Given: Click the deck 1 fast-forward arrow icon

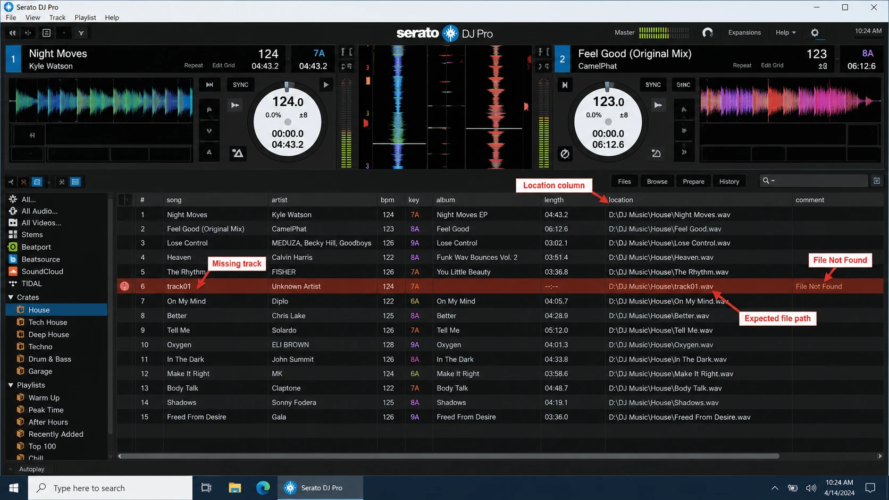Looking at the screenshot, I should [235, 105].
